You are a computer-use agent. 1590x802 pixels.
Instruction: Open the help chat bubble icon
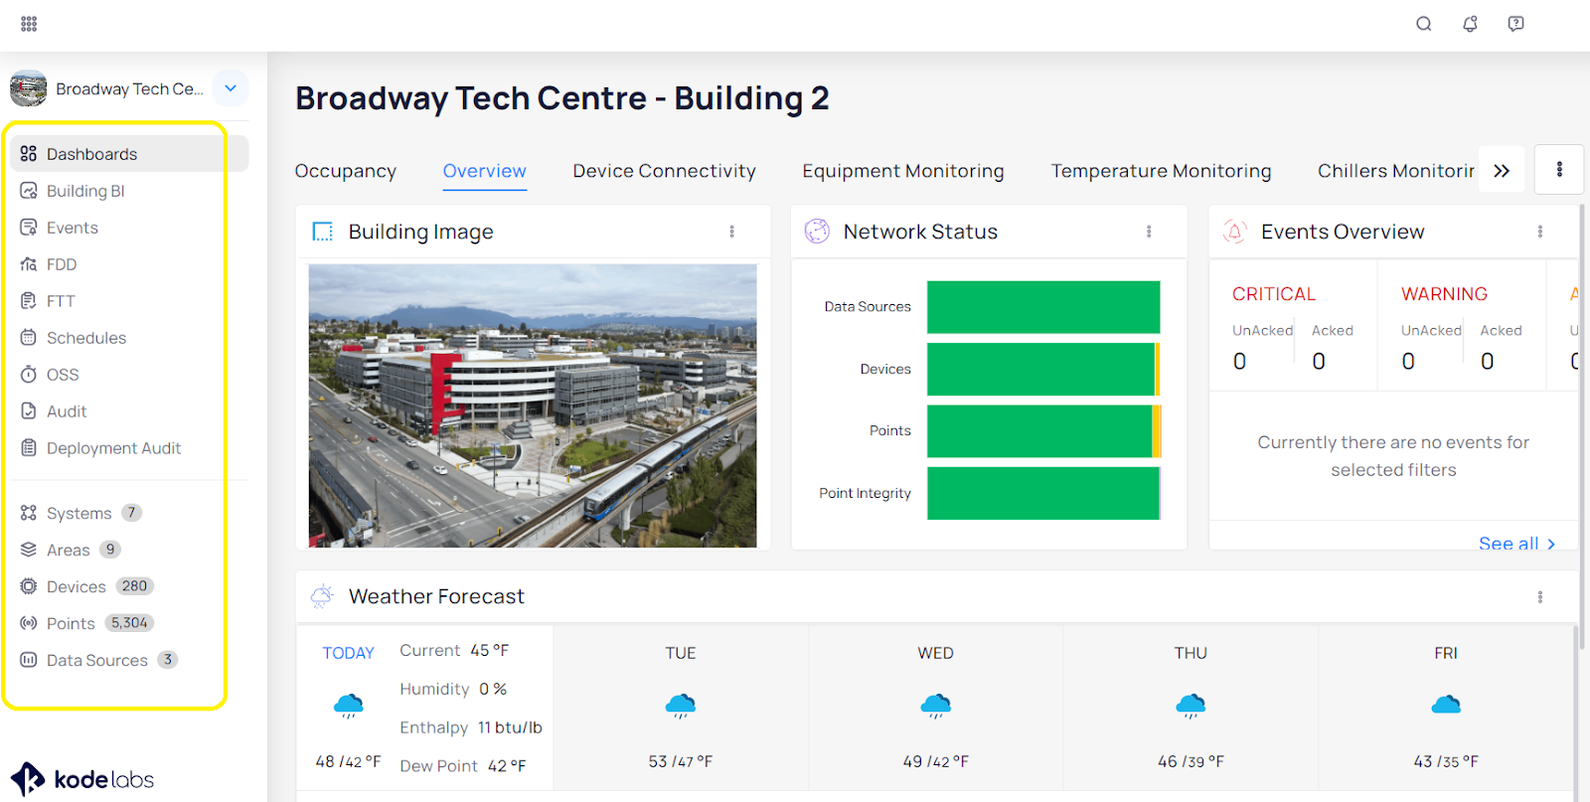(x=1515, y=24)
